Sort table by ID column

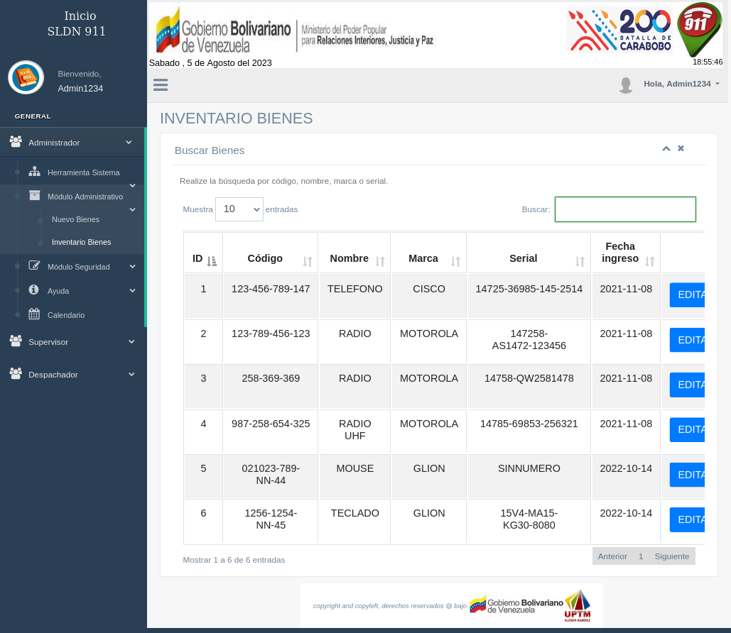point(203,259)
